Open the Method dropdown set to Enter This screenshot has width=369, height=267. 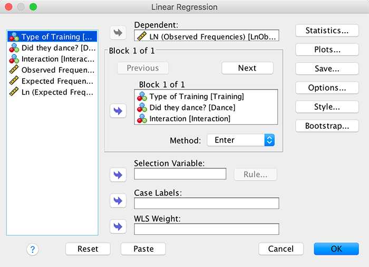click(x=241, y=140)
